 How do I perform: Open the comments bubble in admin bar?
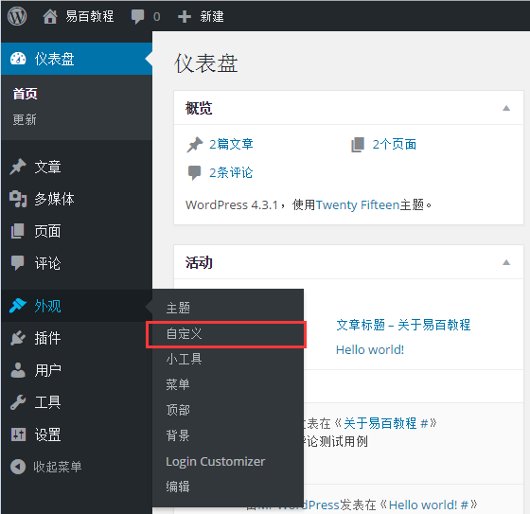pos(137,17)
